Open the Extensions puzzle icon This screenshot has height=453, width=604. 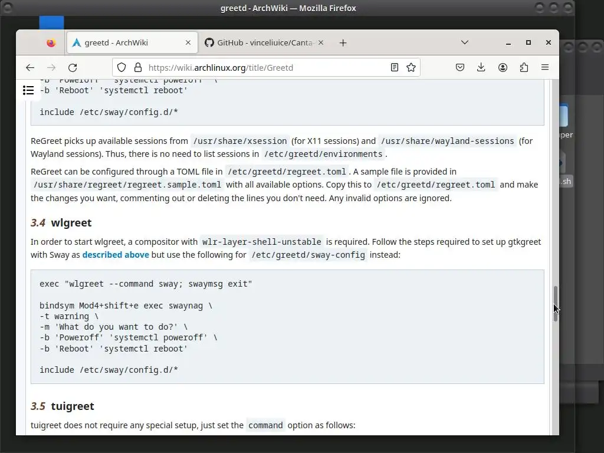tap(524, 67)
